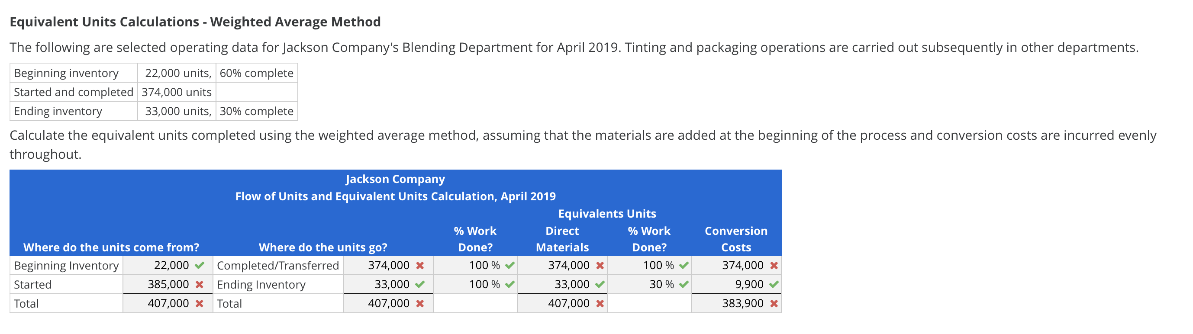
Task: Click red X beside Completed/Transferred units 374,000
Action: click(x=420, y=266)
